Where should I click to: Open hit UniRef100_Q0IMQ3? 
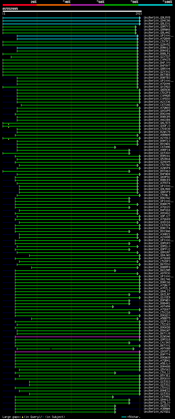[157, 87]
